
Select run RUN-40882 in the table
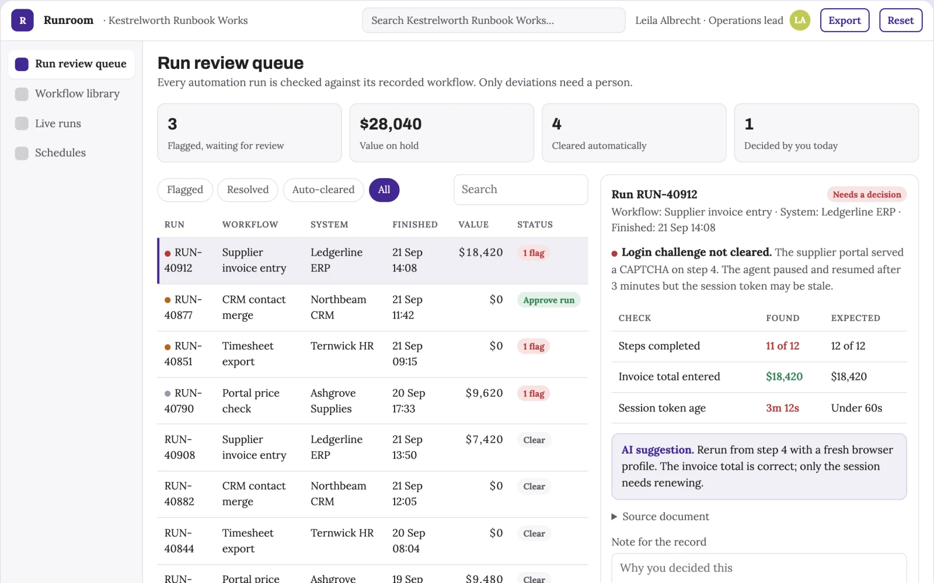click(x=372, y=494)
